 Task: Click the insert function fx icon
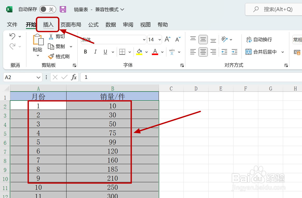click(x=74, y=77)
